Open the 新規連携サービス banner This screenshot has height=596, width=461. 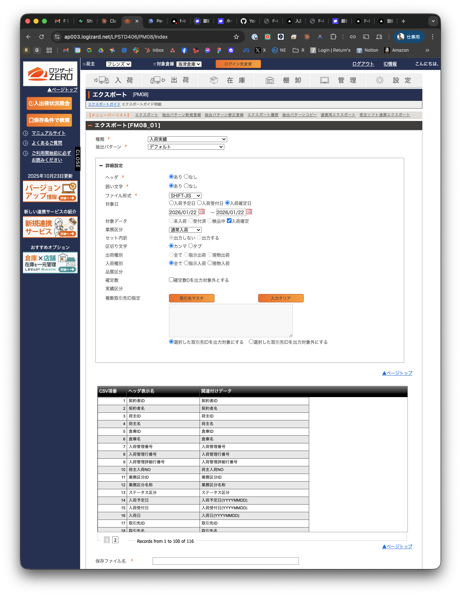[50, 227]
